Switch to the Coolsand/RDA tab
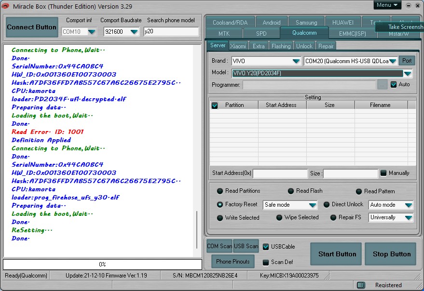Image resolution: width=424 pixels, height=291 pixels. pyautogui.click(x=230, y=23)
